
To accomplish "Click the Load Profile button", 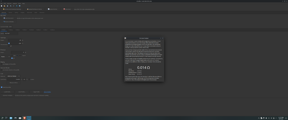I will click(7, 92).
